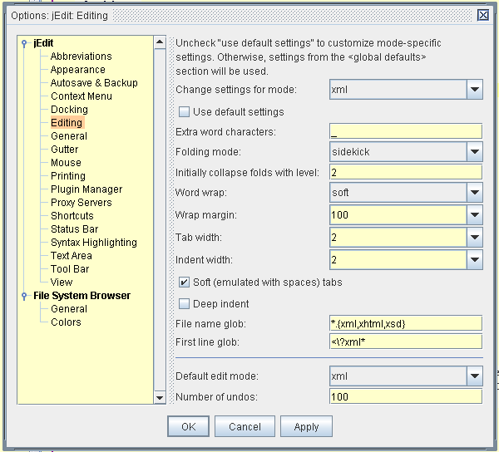Viewport: 499px width, 452px height.
Task: Open Printing options
Action: 68,176
